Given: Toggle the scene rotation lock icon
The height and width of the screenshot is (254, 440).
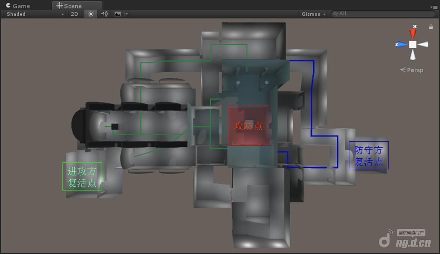Looking at the screenshot, I should click(431, 27).
